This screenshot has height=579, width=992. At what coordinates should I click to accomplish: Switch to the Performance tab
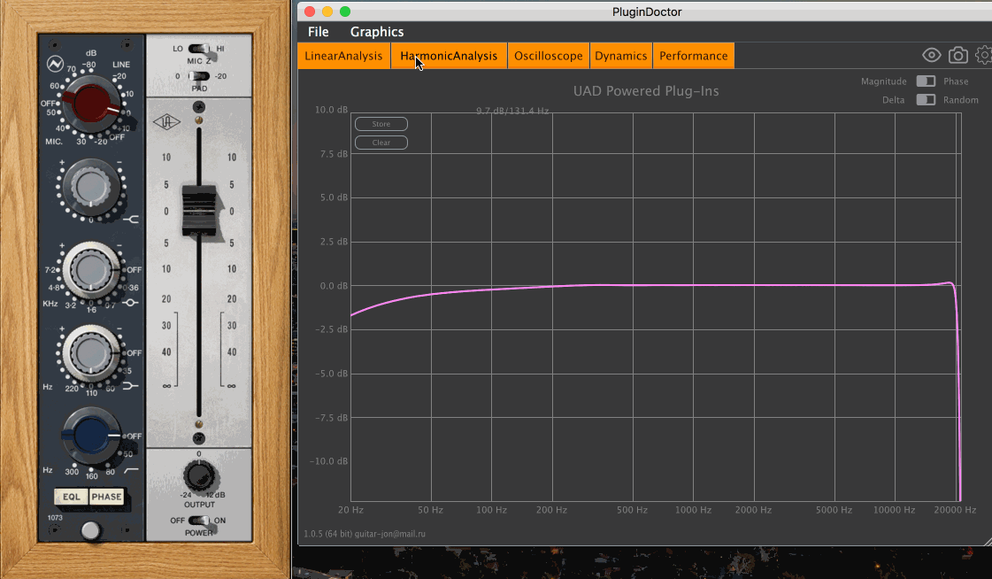[x=694, y=56]
